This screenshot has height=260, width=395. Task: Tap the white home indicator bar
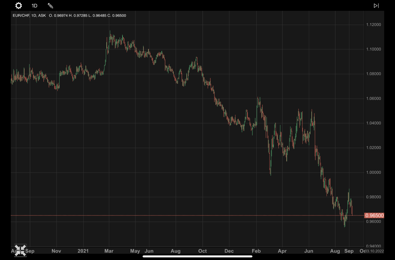click(x=197, y=256)
